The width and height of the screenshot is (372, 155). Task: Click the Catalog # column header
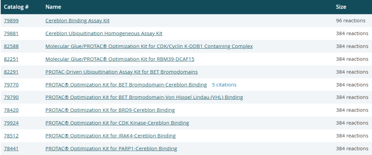tap(16, 7)
